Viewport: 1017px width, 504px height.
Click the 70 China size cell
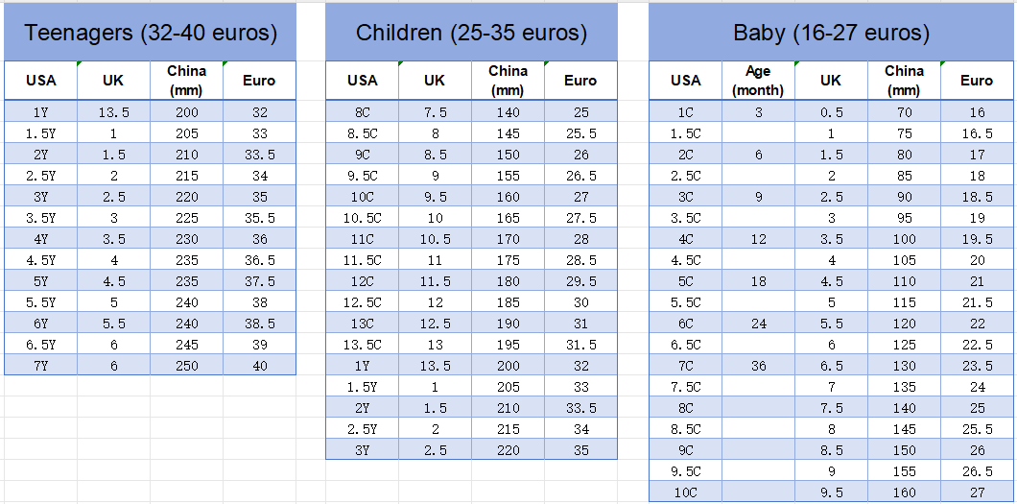(904, 112)
